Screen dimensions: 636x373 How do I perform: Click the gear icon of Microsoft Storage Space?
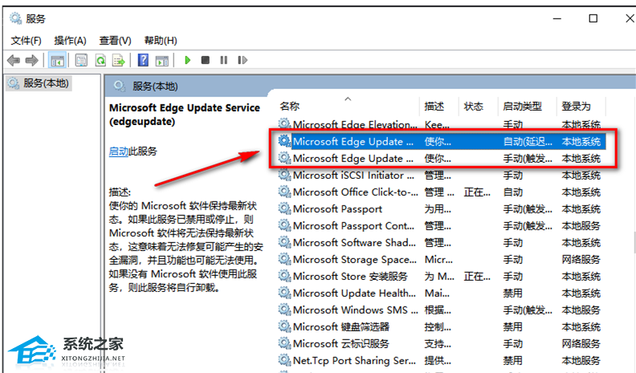(284, 259)
